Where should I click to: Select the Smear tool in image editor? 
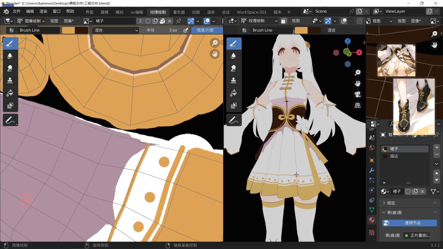pyautogui.click(x=10, y=68)
